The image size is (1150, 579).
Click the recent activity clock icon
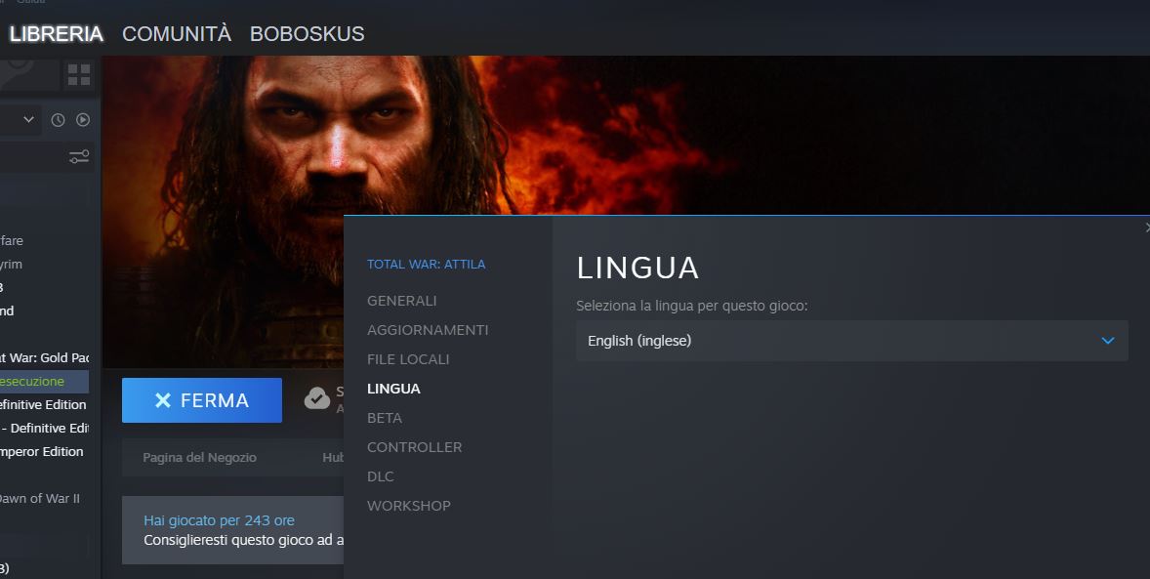click(x=58, y=120)
